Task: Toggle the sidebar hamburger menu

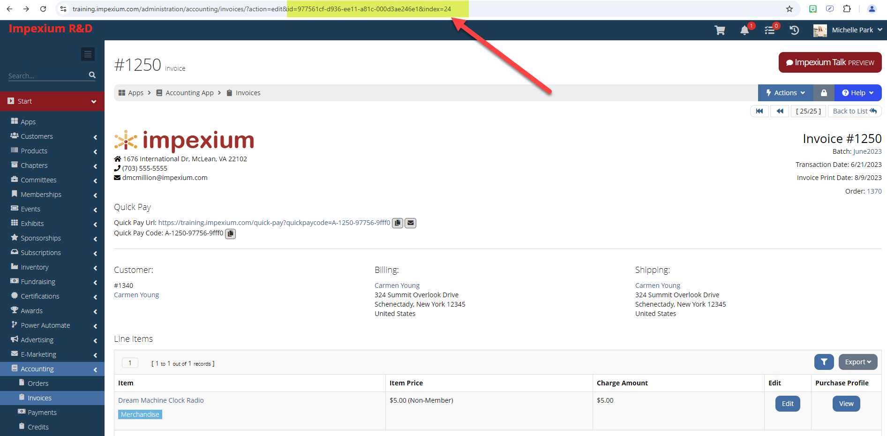Action: [x=88, y=54]
